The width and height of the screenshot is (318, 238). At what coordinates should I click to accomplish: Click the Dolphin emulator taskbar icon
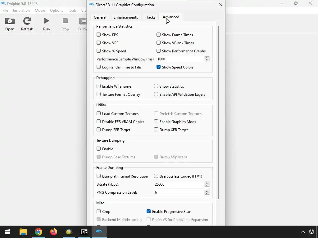pos(99,232)
